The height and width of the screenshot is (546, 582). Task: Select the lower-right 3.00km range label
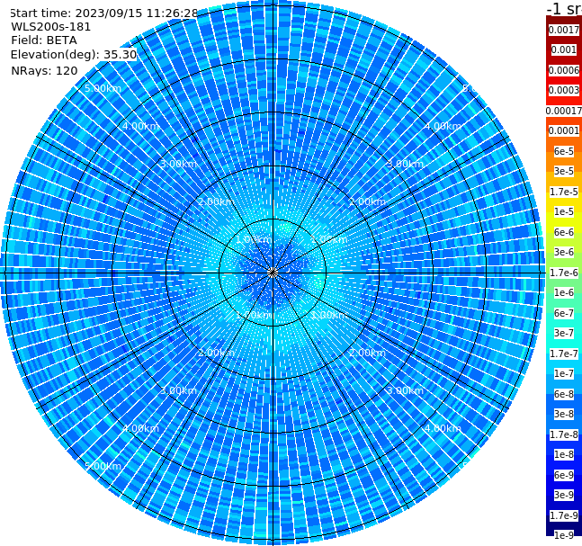coord(405,390)
